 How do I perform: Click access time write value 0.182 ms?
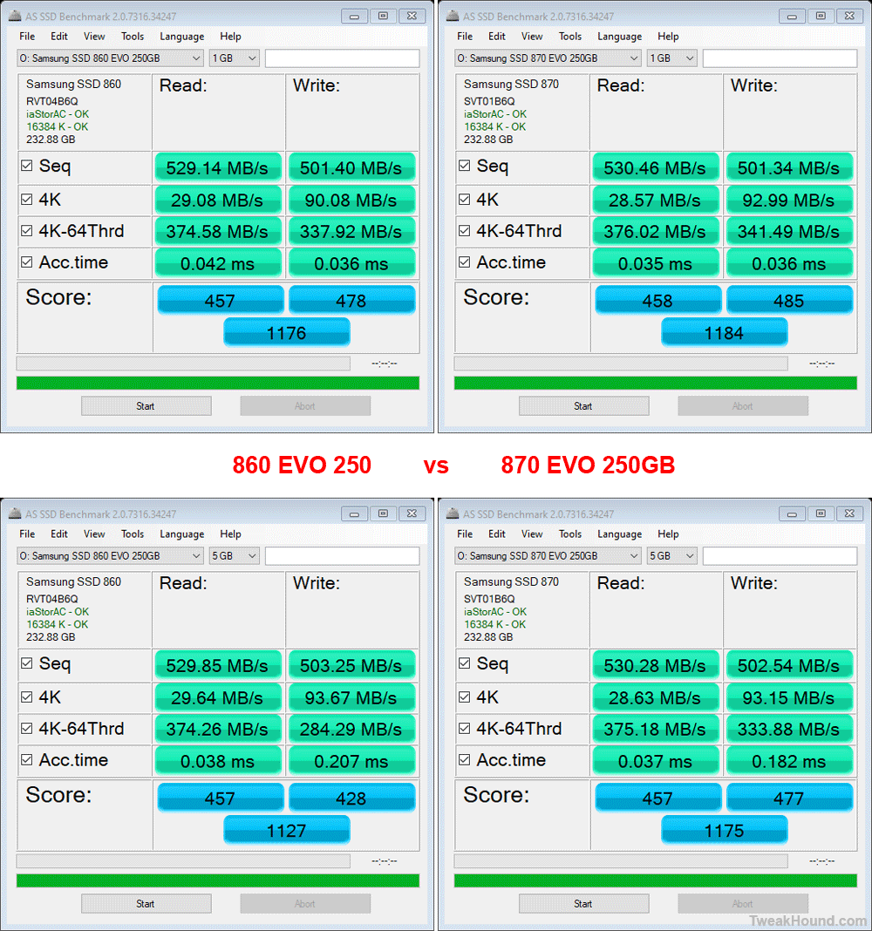click(789, 761)
